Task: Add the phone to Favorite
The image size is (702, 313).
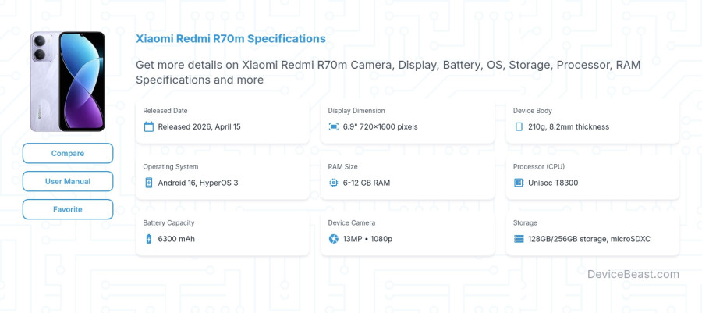Action: pyautogui.click(x=68, y=209)
